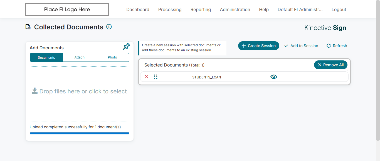This screenshot has height=161, width=380.
Task: Click the download icon in drop zone
Action: (x=35, y=91)
